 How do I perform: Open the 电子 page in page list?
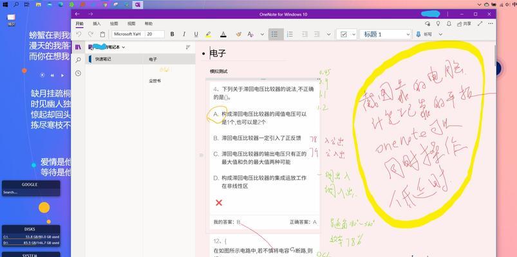pyautogui.click(x=169, y=59)
